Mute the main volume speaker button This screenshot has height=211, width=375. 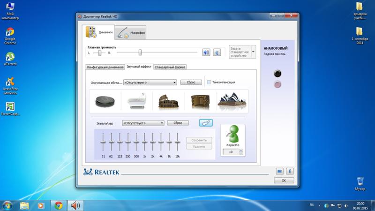click(x=206, y=52)
